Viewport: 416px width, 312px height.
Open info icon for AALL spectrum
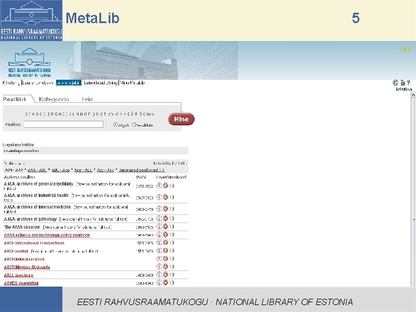(159, 274)
